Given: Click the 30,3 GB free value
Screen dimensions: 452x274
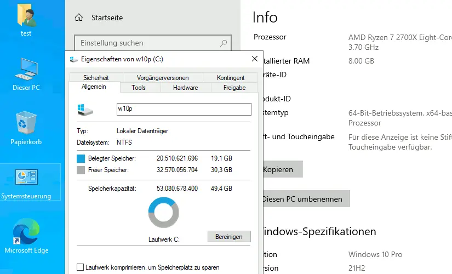Looking at the screenshot, I should 221,170.
